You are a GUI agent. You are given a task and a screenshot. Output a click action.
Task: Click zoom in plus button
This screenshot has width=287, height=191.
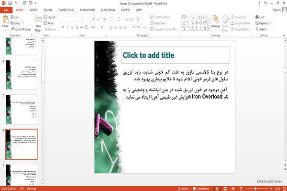tap(271, 189)
